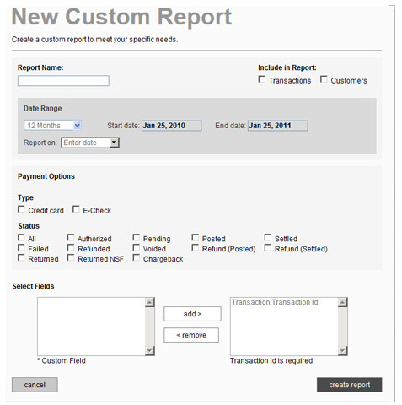Click the create report button
The height and width of the screenshot is (405, 402).
(350, 385)
